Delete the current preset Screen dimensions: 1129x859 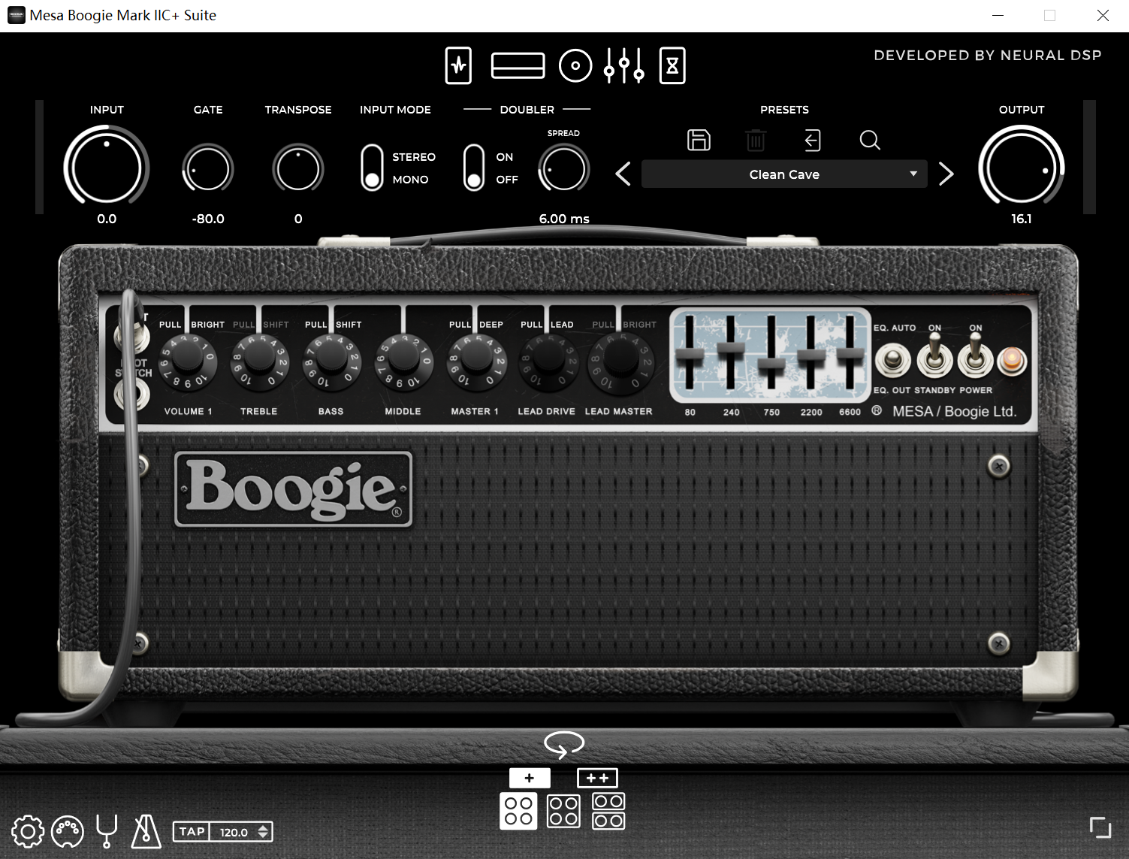coord(755,141)
